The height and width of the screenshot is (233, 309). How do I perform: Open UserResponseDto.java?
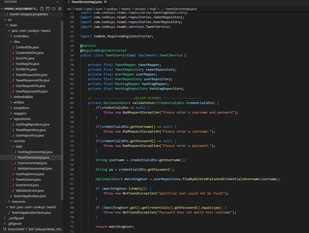point(32,91)
